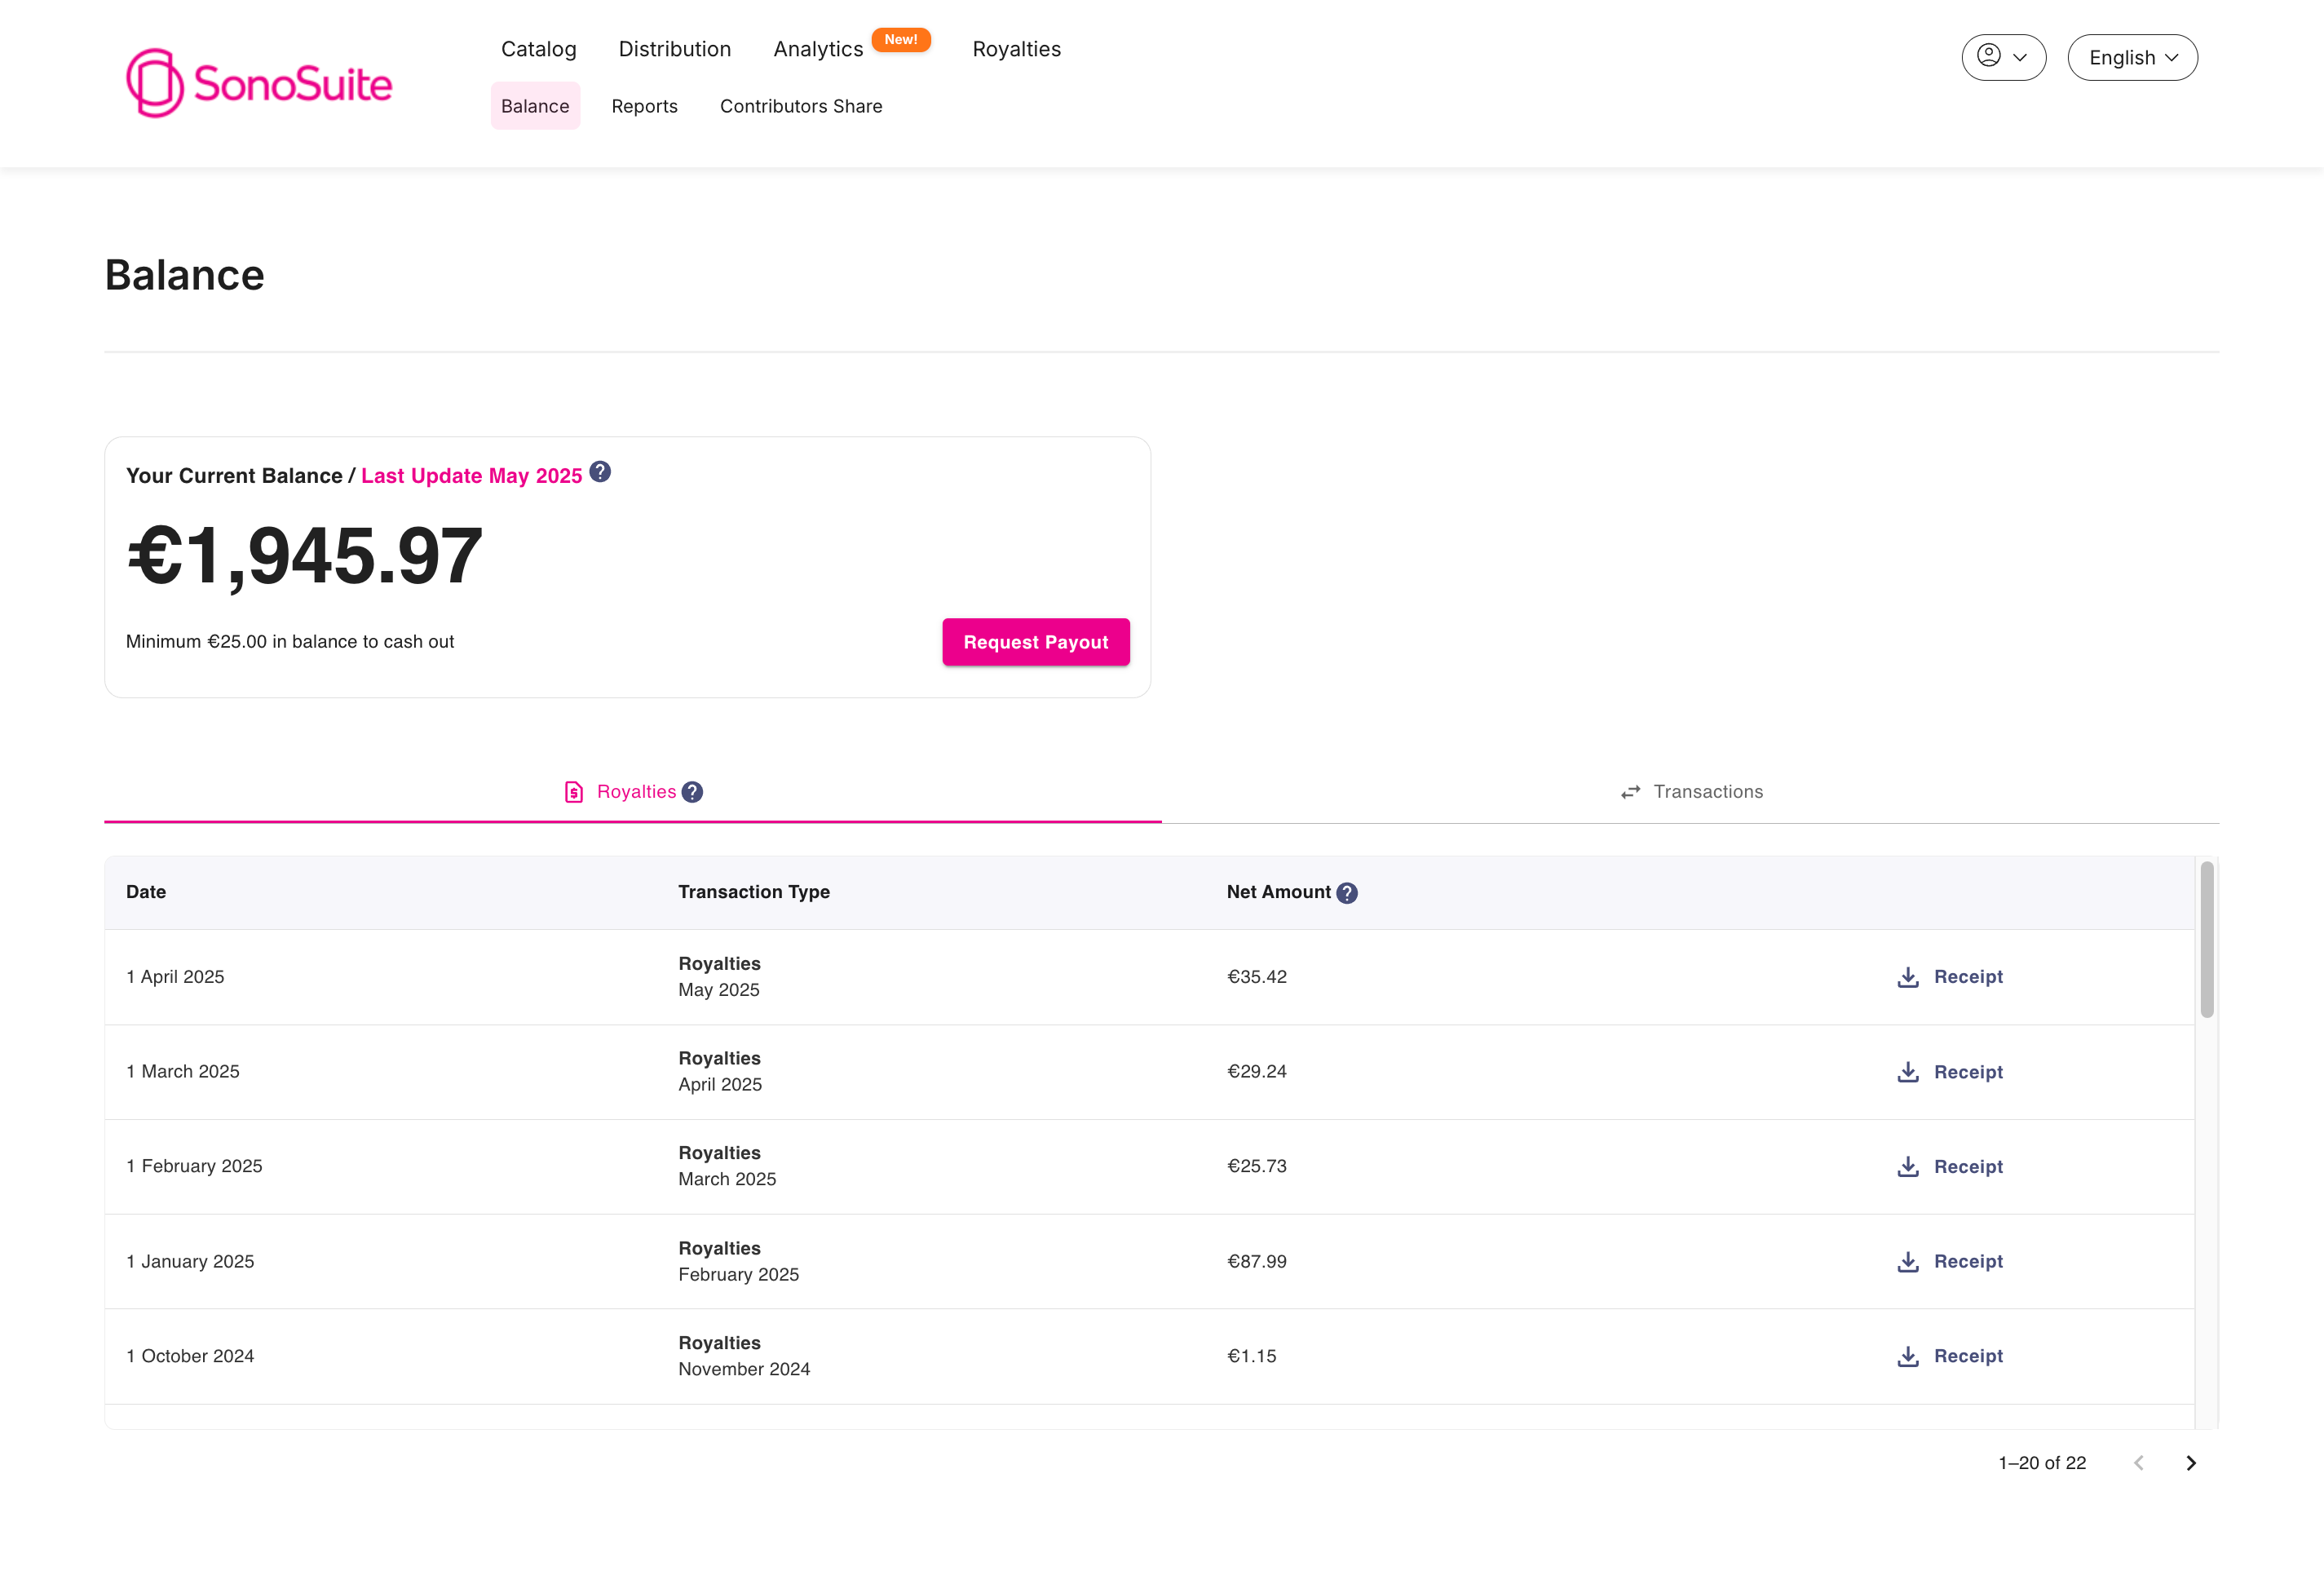Switch to the Royalties tab
Viewport: 2324px width, 1580px height.
[633, 792]
